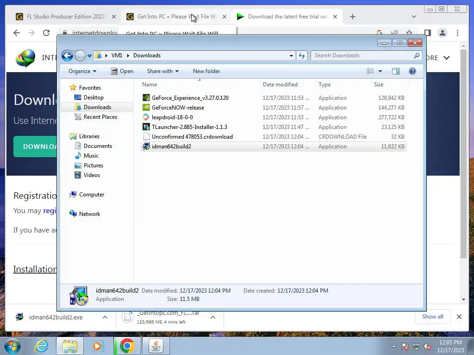The image size is (474, 355).
Task: Bookmark this page with the star icon
Action: [409, 33]
